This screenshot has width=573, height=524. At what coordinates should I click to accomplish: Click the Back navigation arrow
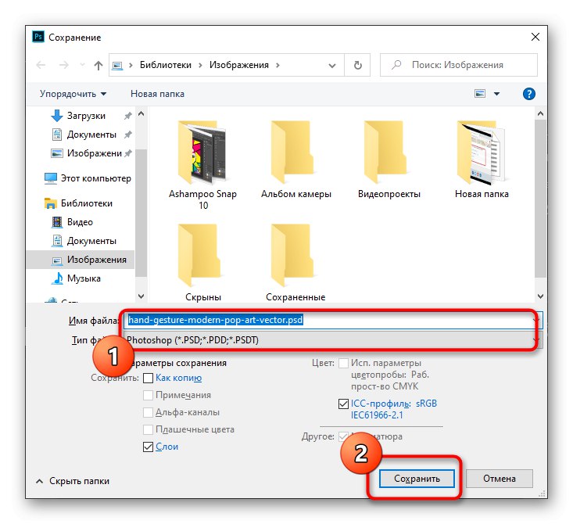click(41, 65)
